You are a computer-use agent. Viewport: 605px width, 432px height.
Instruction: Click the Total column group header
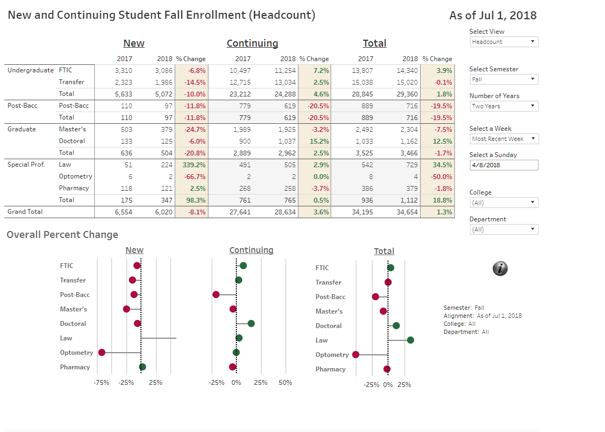tap(375, 43)
